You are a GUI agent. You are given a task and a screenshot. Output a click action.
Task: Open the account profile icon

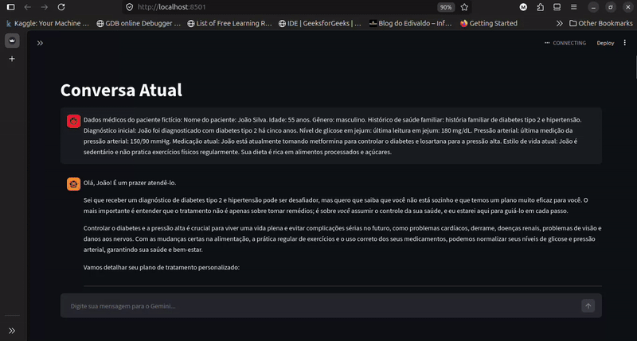pyautogui.click(x=523, y=7)
